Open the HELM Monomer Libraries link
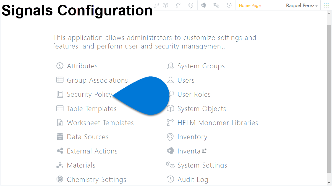This screenshot has height=186, width=332. click(218, 123)
